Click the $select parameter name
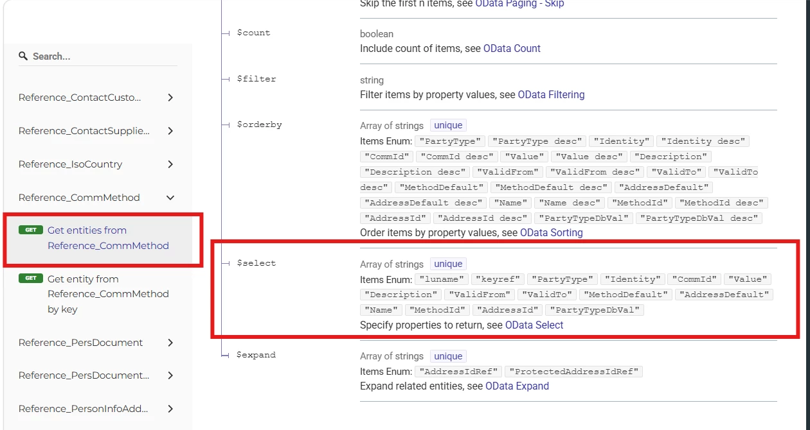This screenshot has height=430, width=810. (256, 263)
